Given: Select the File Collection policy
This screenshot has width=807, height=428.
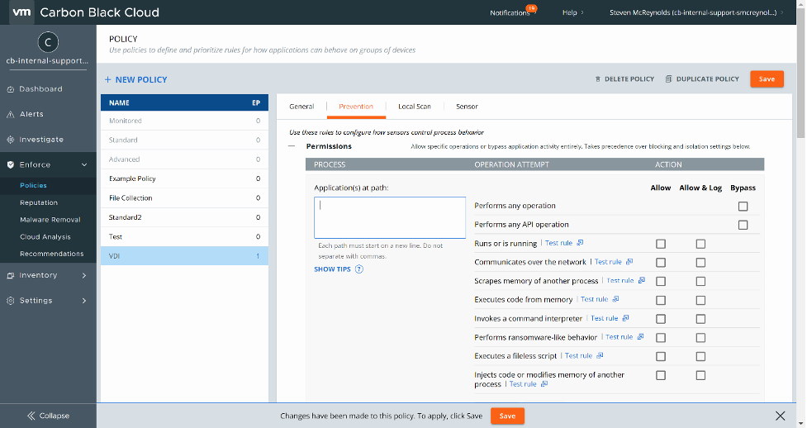Looking at the screenshot, I should (x=184, y=197).
